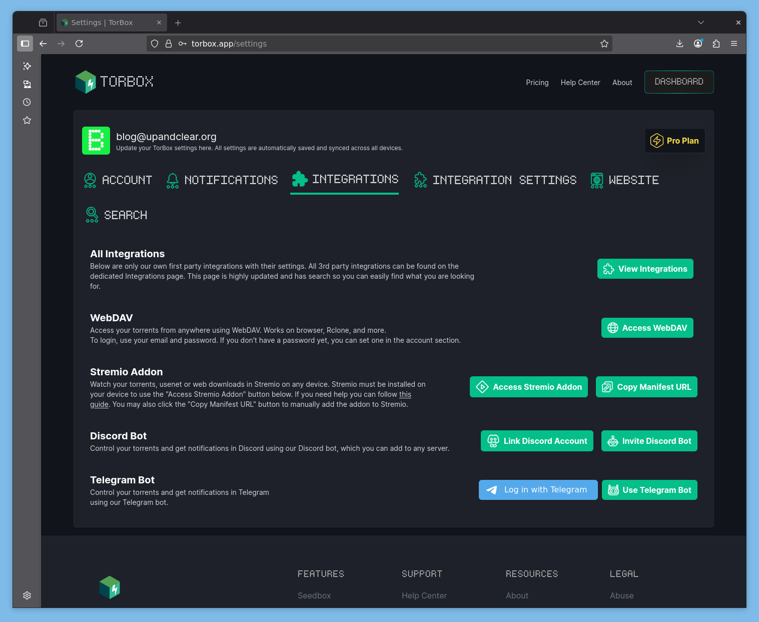Viewport: 759px width, 622px height.
Task: Log in with Telegram
Action: coord(538,490)
